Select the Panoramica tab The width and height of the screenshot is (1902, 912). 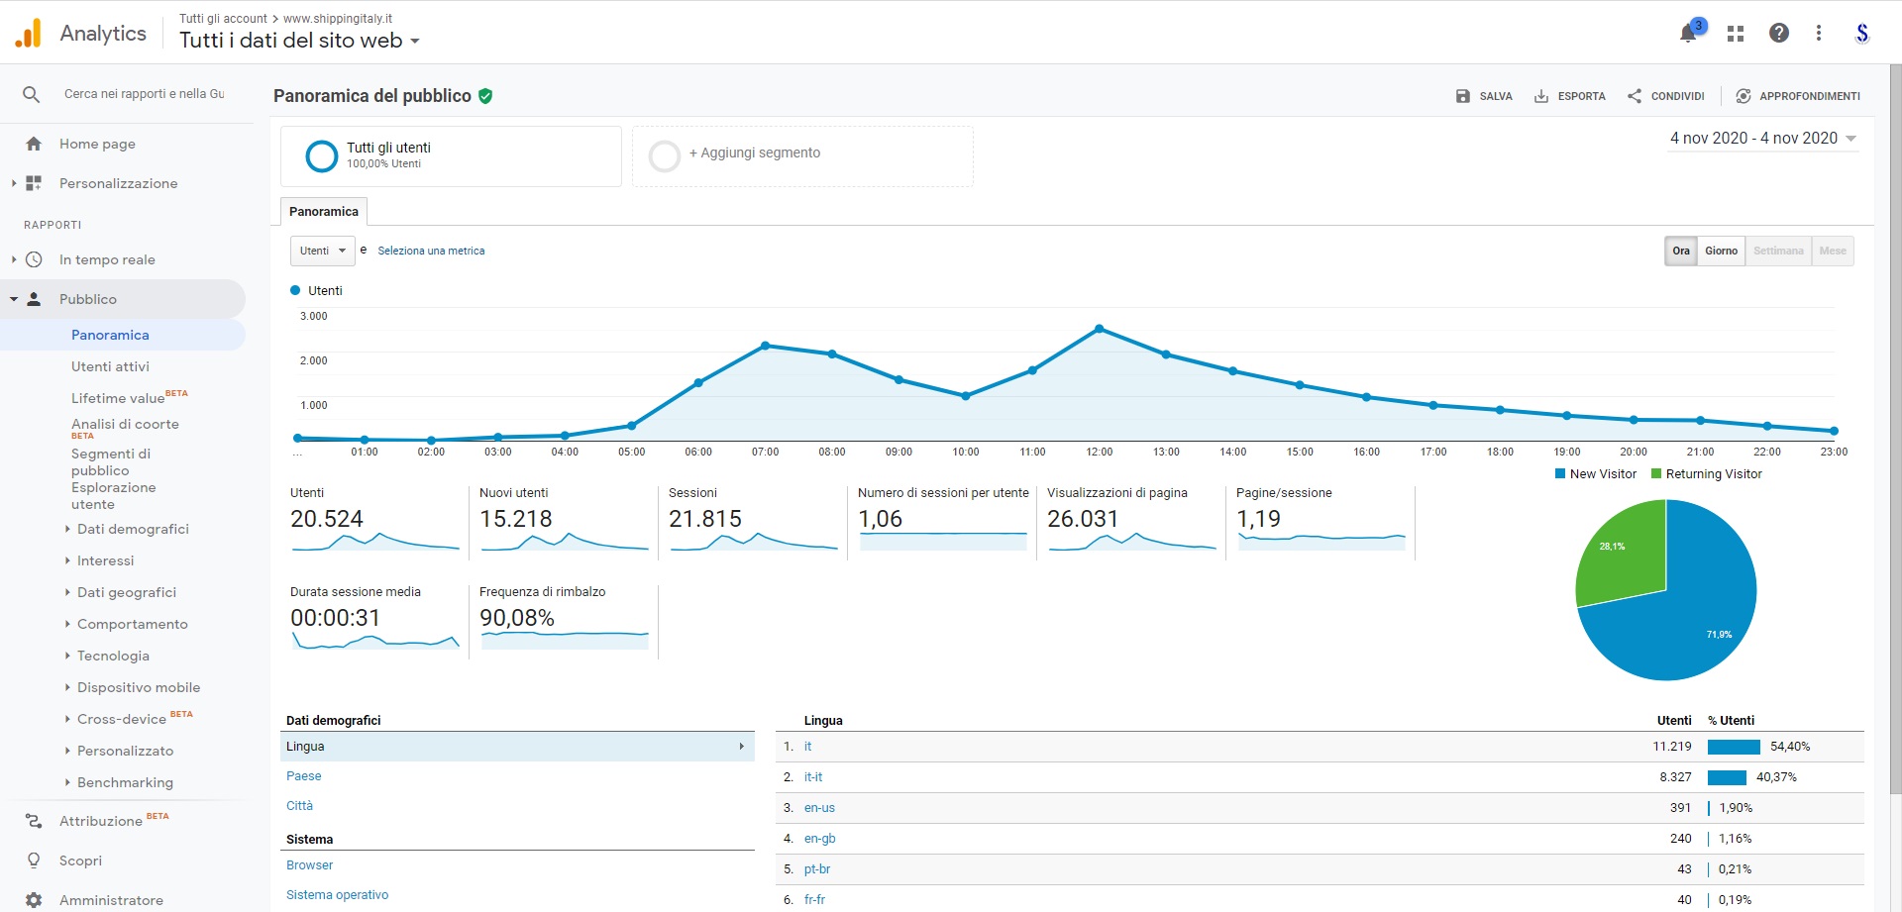pos(324,212)
